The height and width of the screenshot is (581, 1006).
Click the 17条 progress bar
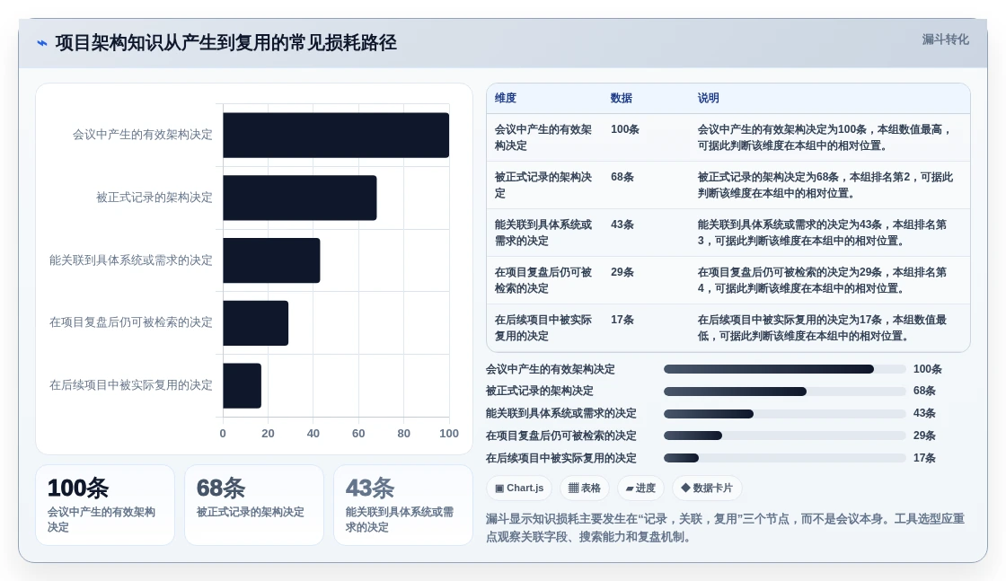tap(785, 459)
